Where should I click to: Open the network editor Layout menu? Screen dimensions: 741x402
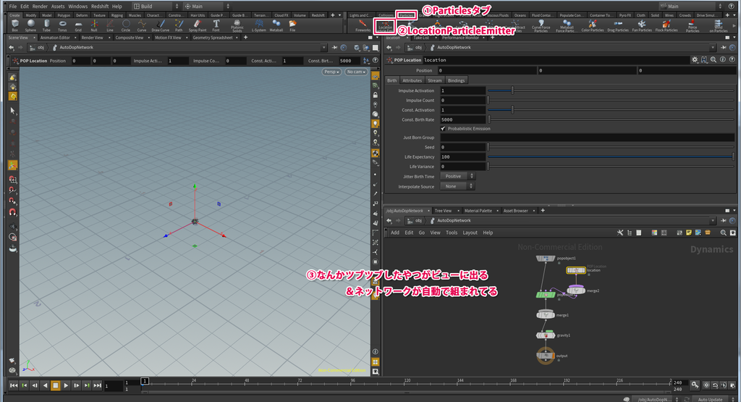[x=470, y=233]
